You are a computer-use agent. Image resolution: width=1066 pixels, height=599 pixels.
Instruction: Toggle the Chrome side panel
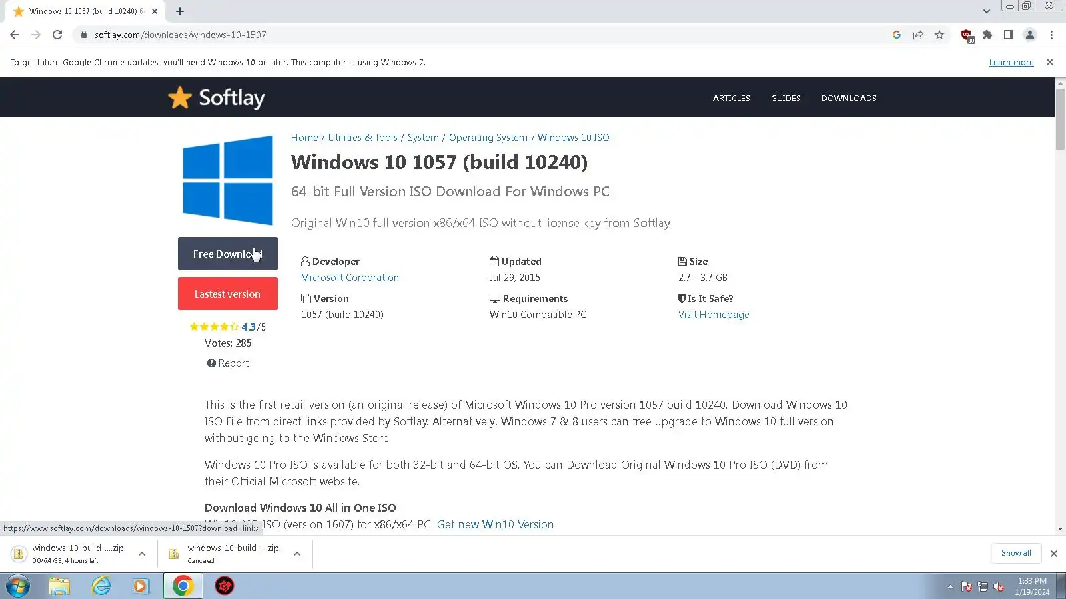coord(1009,35)
